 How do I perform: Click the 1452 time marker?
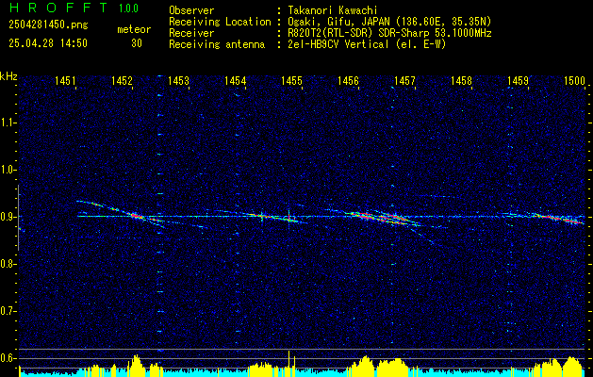tap(122, 80)
